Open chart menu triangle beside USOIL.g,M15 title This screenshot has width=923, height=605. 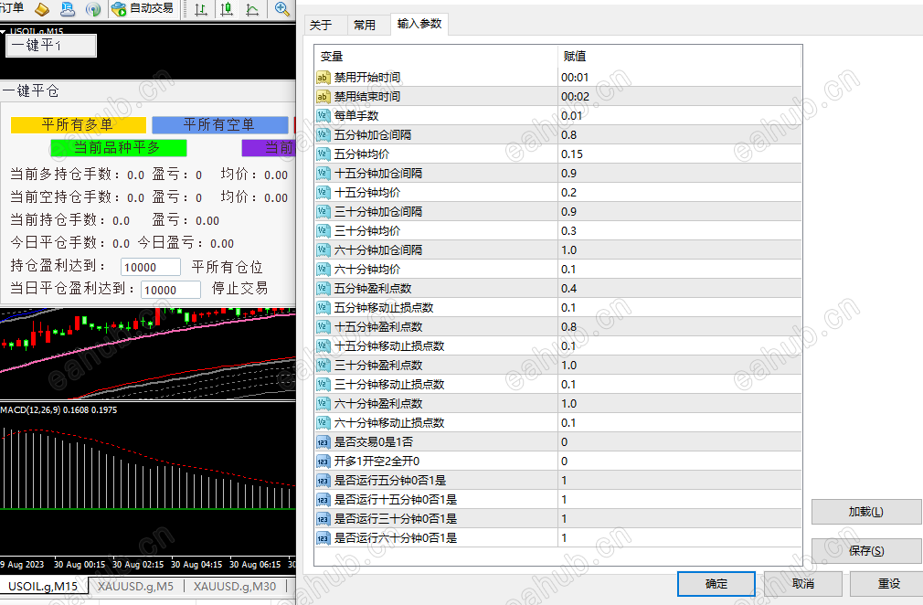[x=3, y=31]
